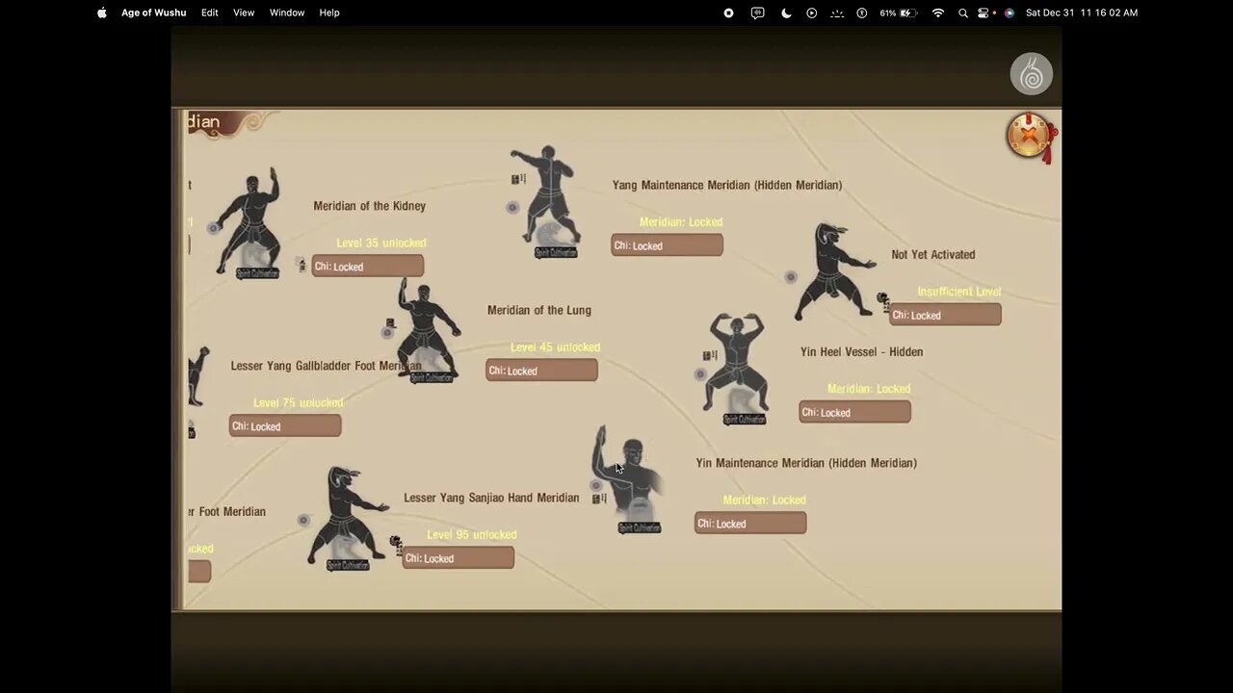Click Chi: Locked bar under Lesser Yang Sanjiao
This screenshot has height=693, width=1233.
point(458,558)
